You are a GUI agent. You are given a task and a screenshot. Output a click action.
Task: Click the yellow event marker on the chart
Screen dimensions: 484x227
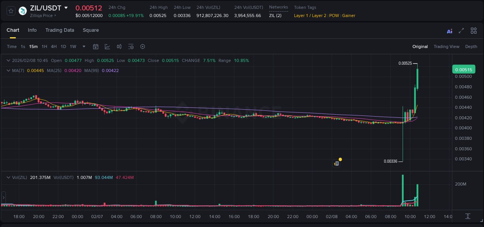(340, 159)
